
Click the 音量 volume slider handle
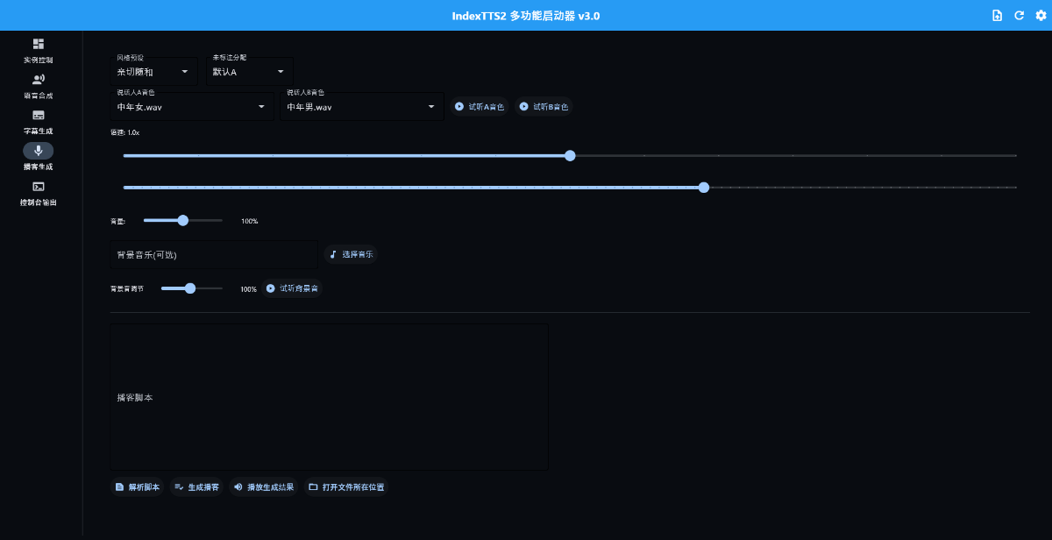(x=182, y=221)
